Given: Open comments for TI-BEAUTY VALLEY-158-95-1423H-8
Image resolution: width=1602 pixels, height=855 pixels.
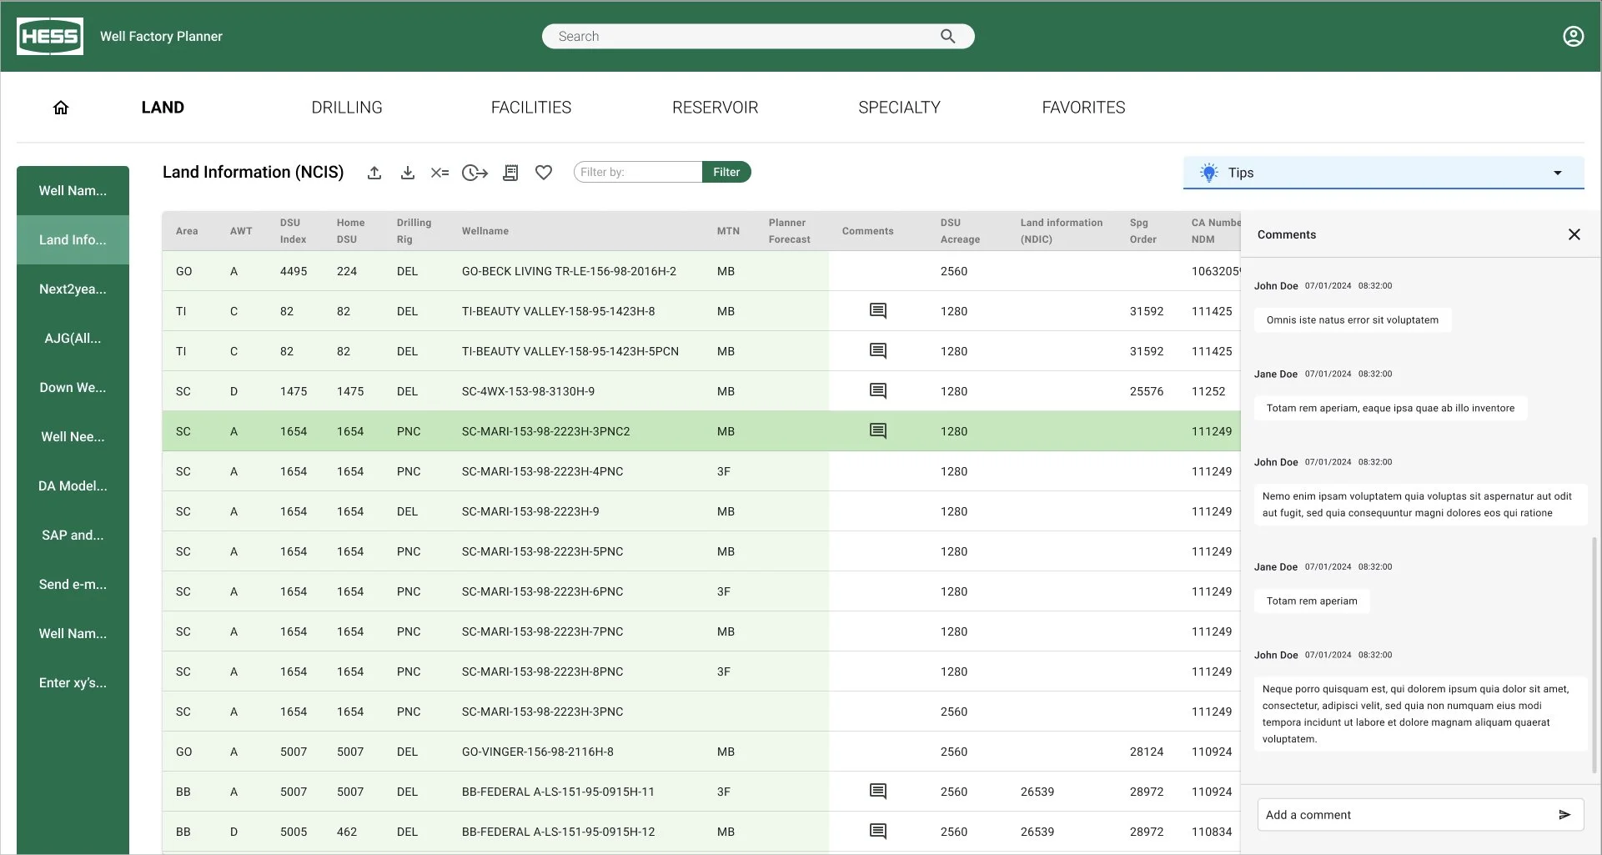Looking at the screenshot, I should pos(878,311).
